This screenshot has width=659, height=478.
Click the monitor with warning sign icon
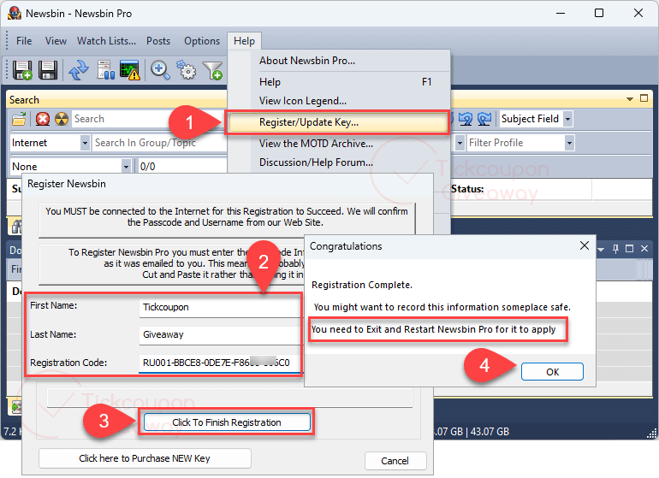pyautogui.click(x=130, y=70)
